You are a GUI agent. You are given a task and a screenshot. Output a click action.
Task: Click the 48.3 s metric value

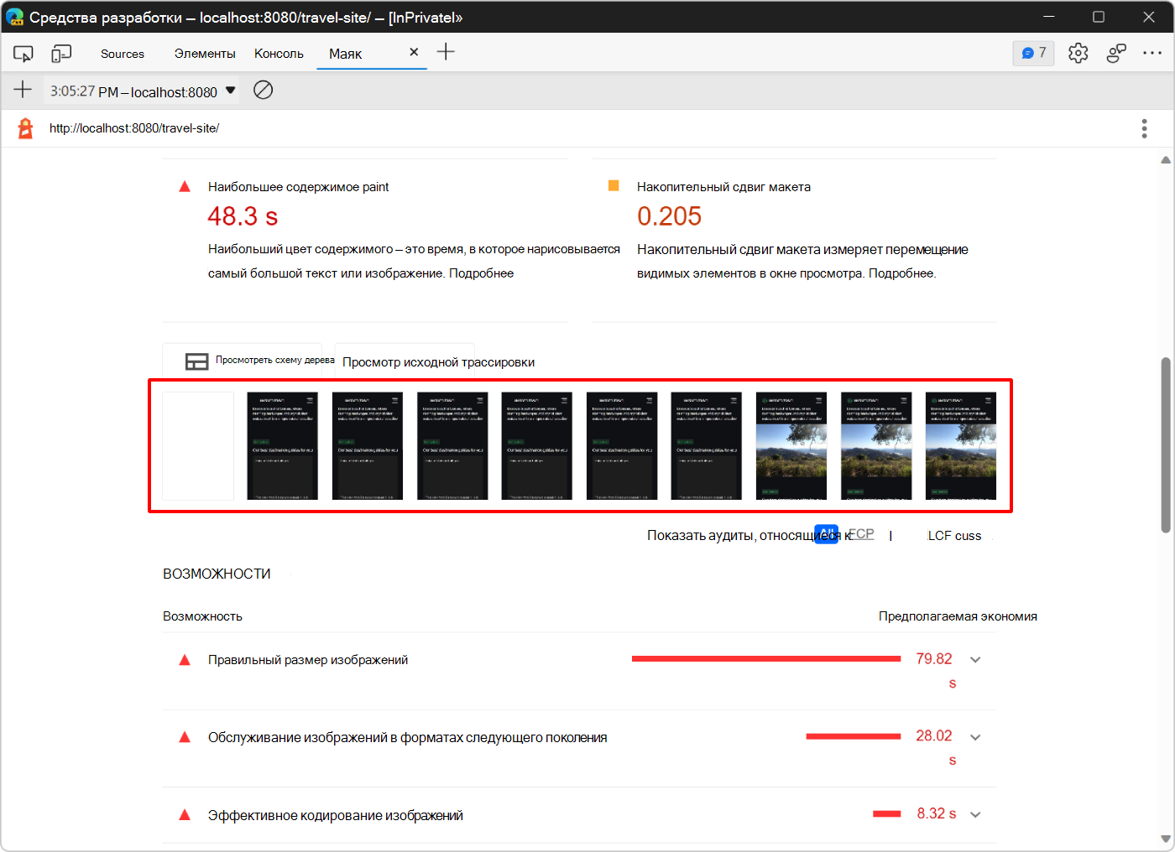tap(243, 216)
